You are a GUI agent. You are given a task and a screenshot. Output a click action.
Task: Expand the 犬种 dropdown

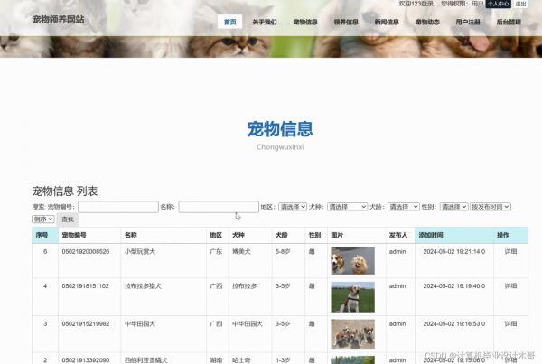point(347,207)
